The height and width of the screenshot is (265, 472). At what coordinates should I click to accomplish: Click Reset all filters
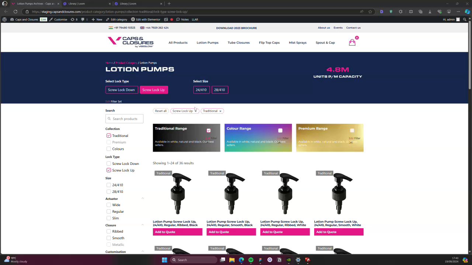(x=160, y=111)
